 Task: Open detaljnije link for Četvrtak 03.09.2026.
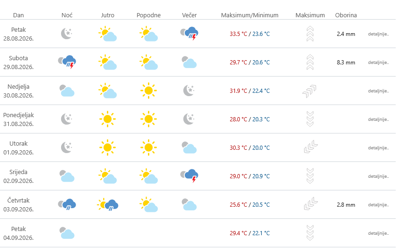[x=378, y=205]
